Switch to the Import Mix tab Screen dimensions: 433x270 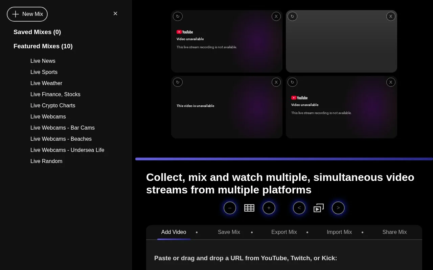(x=339, y=232)
